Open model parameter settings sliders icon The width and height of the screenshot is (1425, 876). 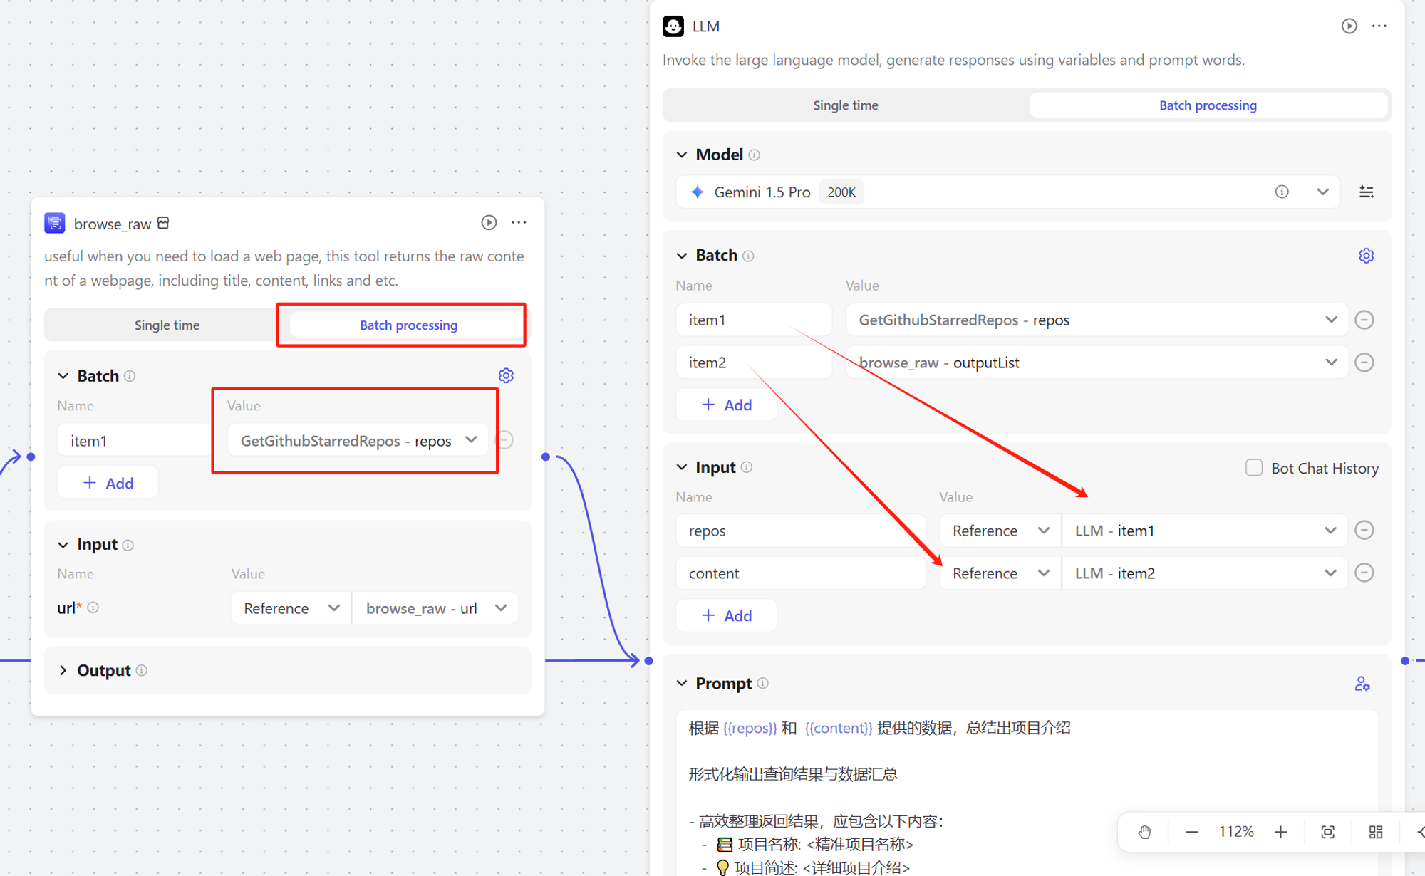[1366, 192]
